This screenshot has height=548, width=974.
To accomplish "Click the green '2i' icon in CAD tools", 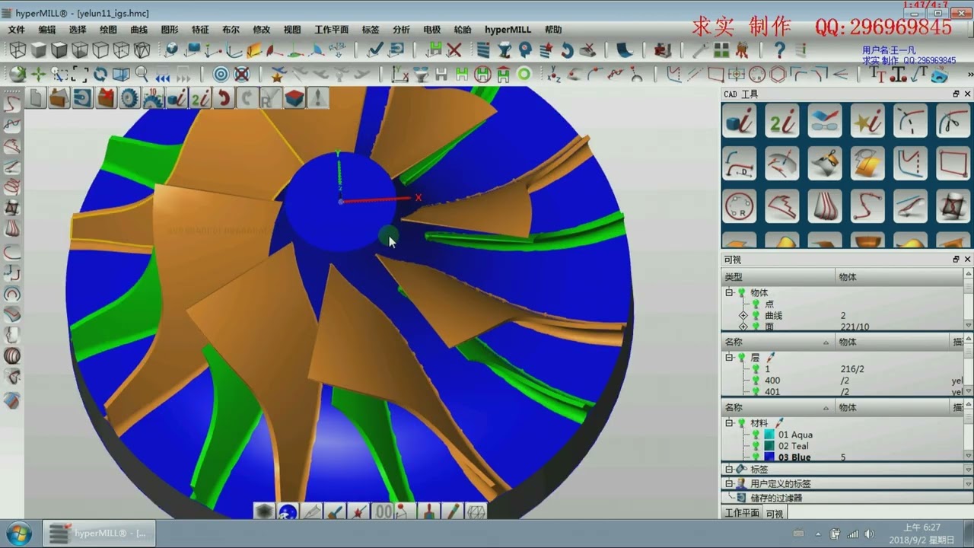I will pos(781,122).
